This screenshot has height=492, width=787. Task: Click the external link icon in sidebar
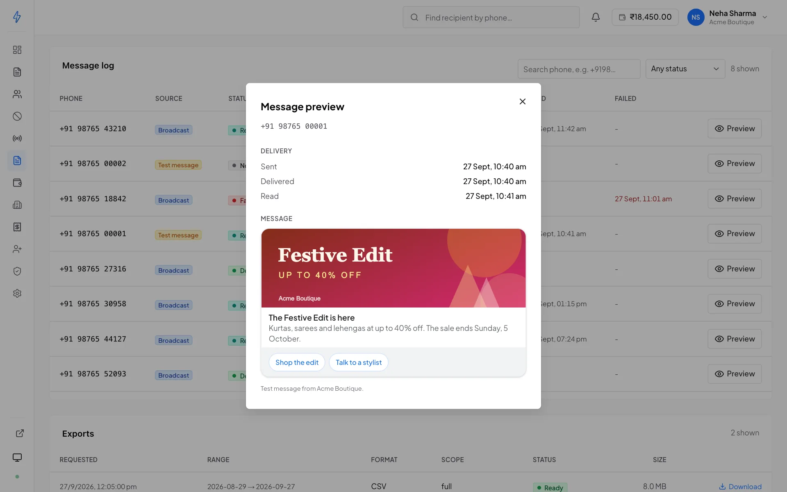pos(20,433)
